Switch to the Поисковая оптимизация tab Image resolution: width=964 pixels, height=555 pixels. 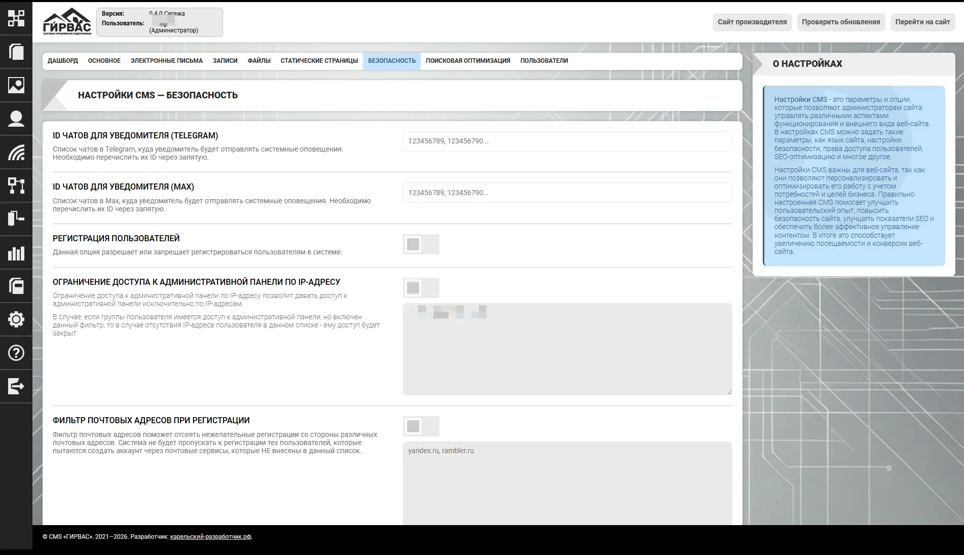468,61
